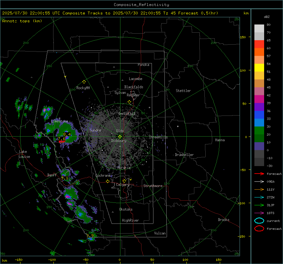This screenshot has height=264, width=283.
Task: Select the Banff map label
Action: point(52,175)
